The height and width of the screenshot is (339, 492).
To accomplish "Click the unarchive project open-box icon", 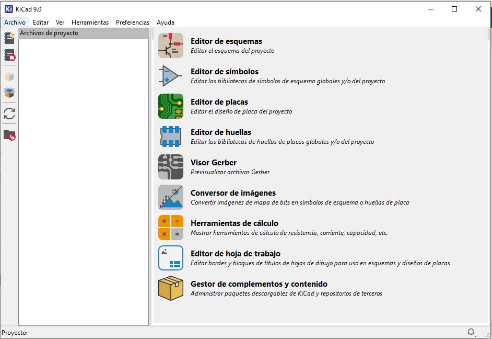I will pos(9,93).
